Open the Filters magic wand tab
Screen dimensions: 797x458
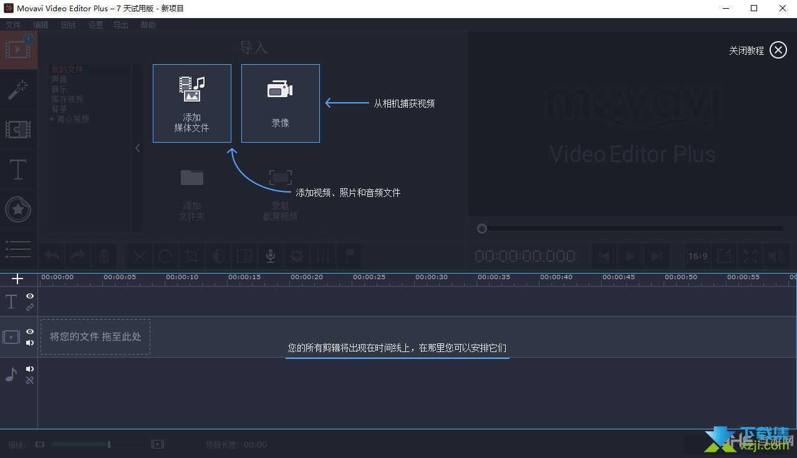(x=19, y=90)
